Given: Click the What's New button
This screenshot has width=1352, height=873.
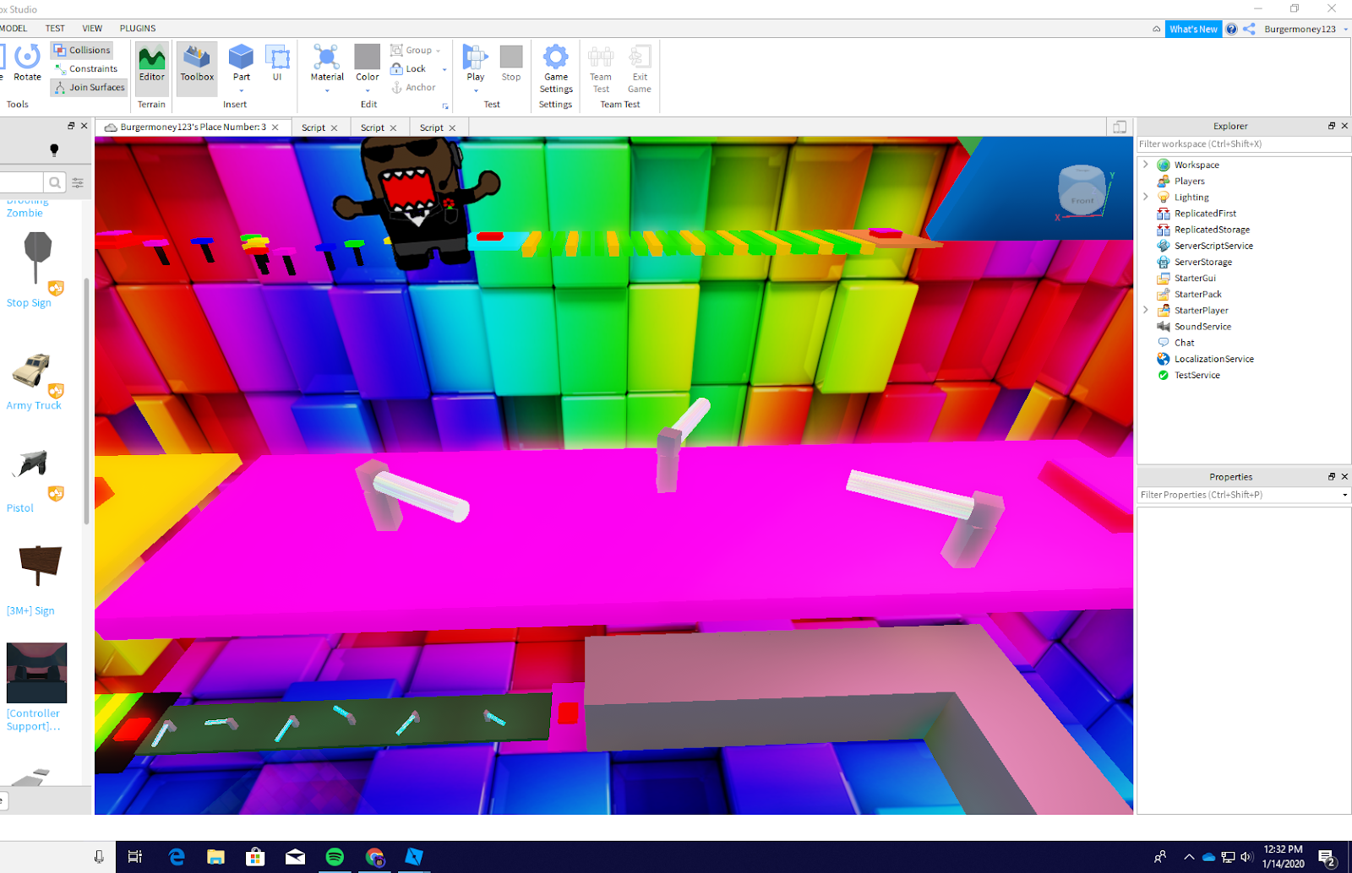Looking at the screenshot, I should coord(1193,30).
